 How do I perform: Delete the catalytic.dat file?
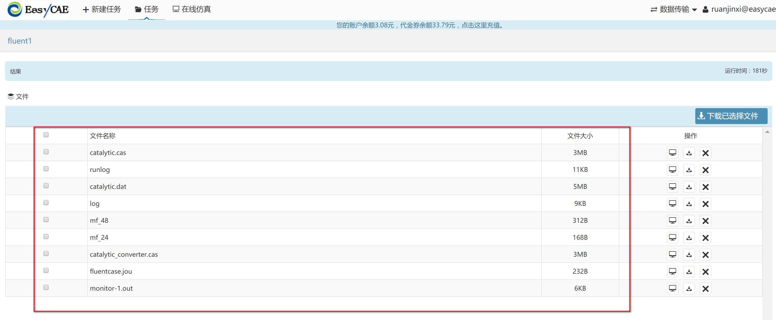(x=705, y=187)
